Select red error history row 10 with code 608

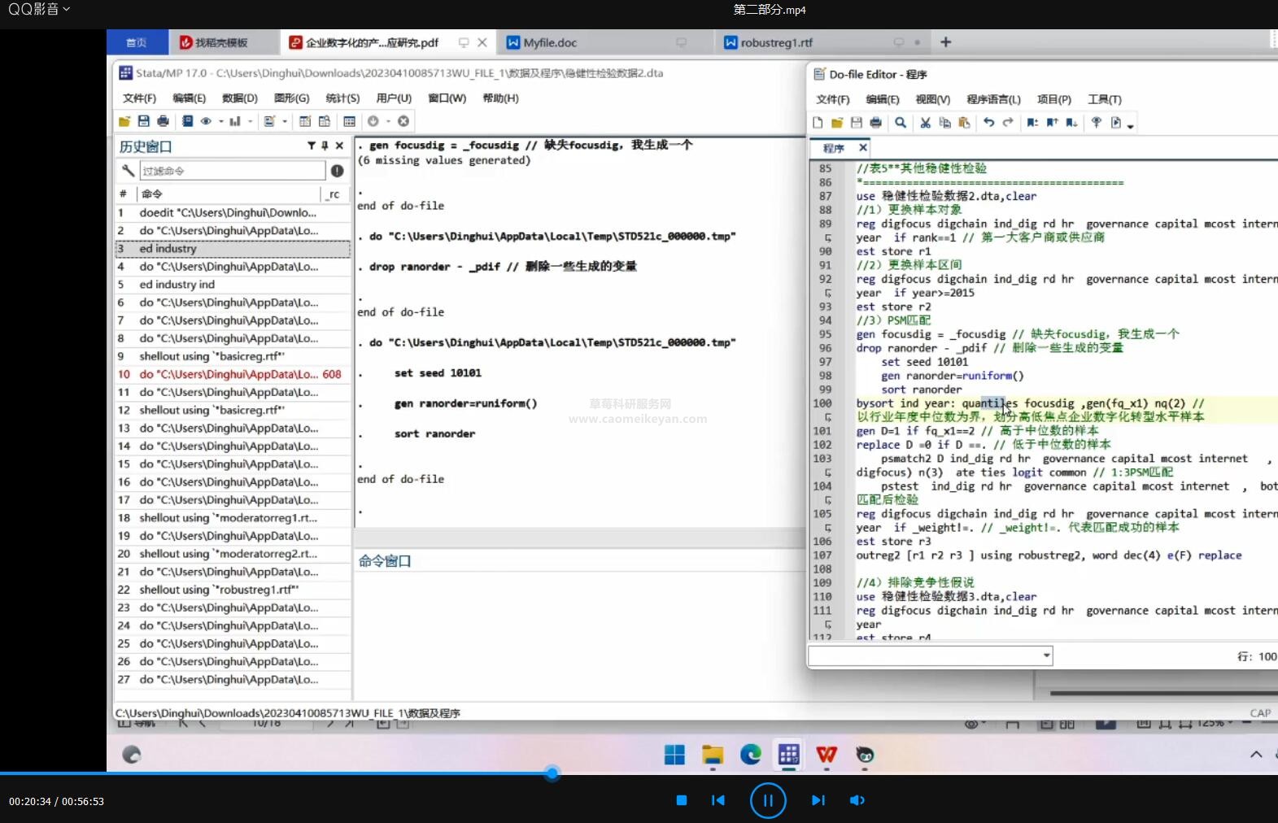click(233, 374)
